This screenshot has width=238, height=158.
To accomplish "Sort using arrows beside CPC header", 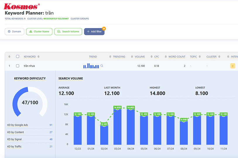I will pyautogui.click(x=151, y=57).
